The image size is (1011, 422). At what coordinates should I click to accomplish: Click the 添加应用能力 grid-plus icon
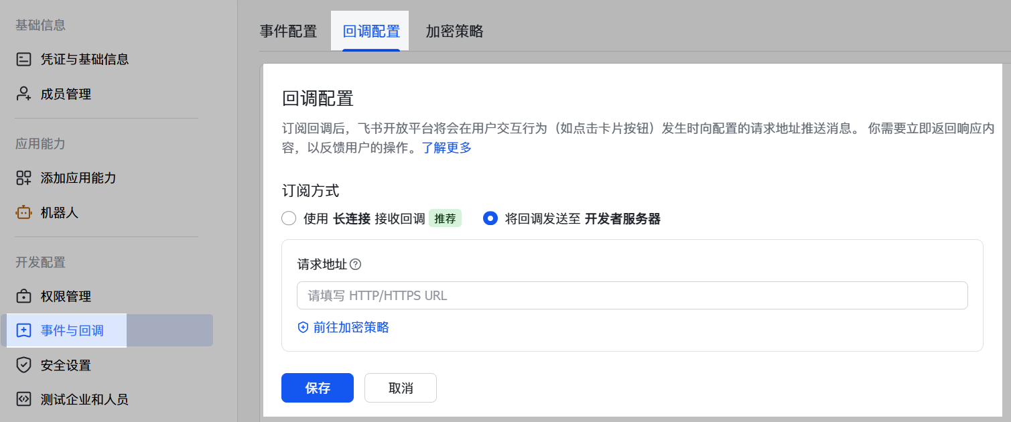click(x=23, y=178)
